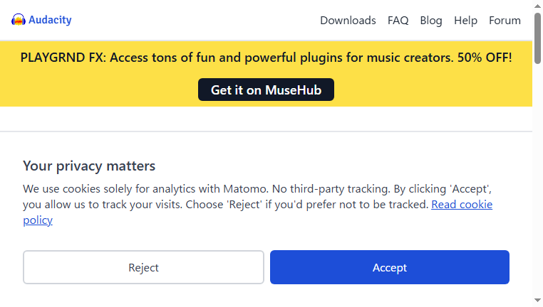
Task: Click the Audacity headphones logo icon
Action: point(18,20)
